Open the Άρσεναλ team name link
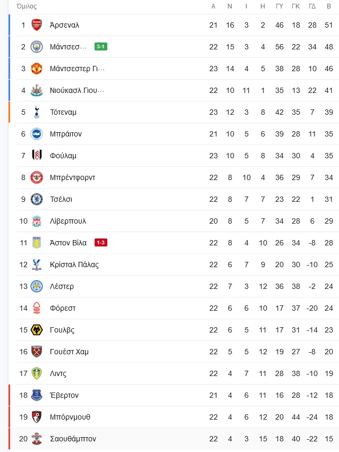 pyautogui.click(x=64, y=25)
